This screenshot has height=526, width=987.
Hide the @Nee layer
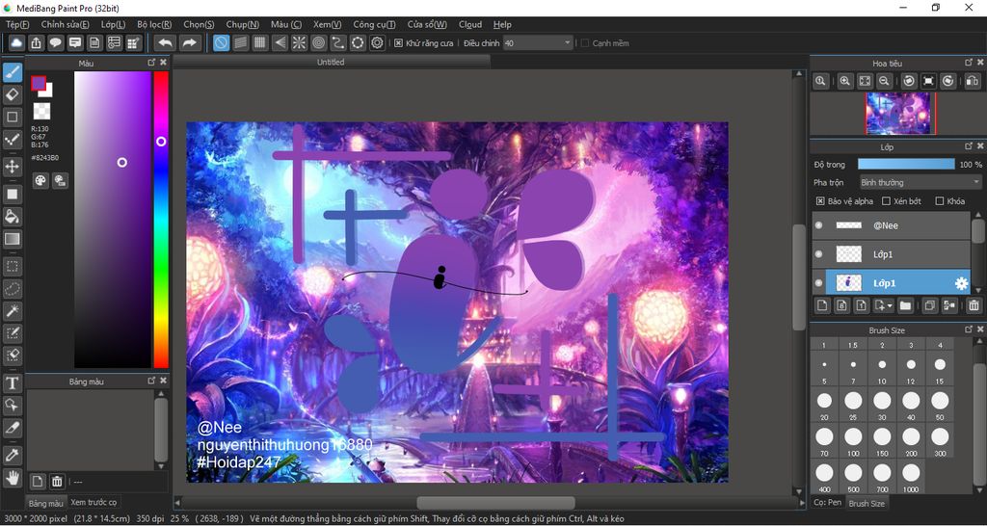(x=818, y=225)
